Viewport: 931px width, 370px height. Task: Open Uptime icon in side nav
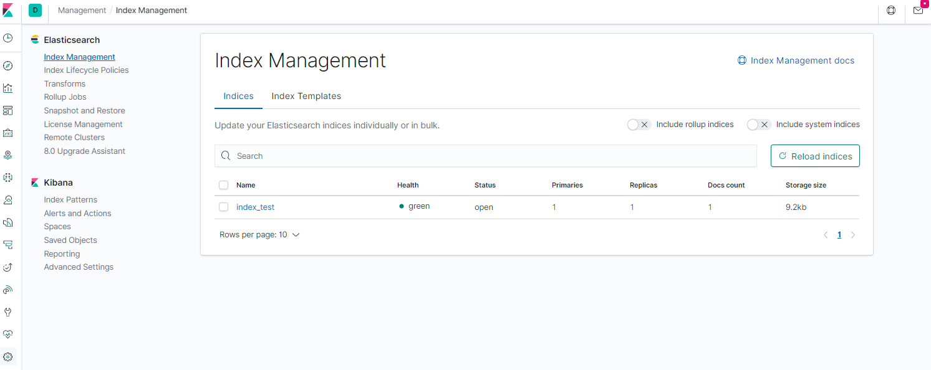[x=7, y=267]
